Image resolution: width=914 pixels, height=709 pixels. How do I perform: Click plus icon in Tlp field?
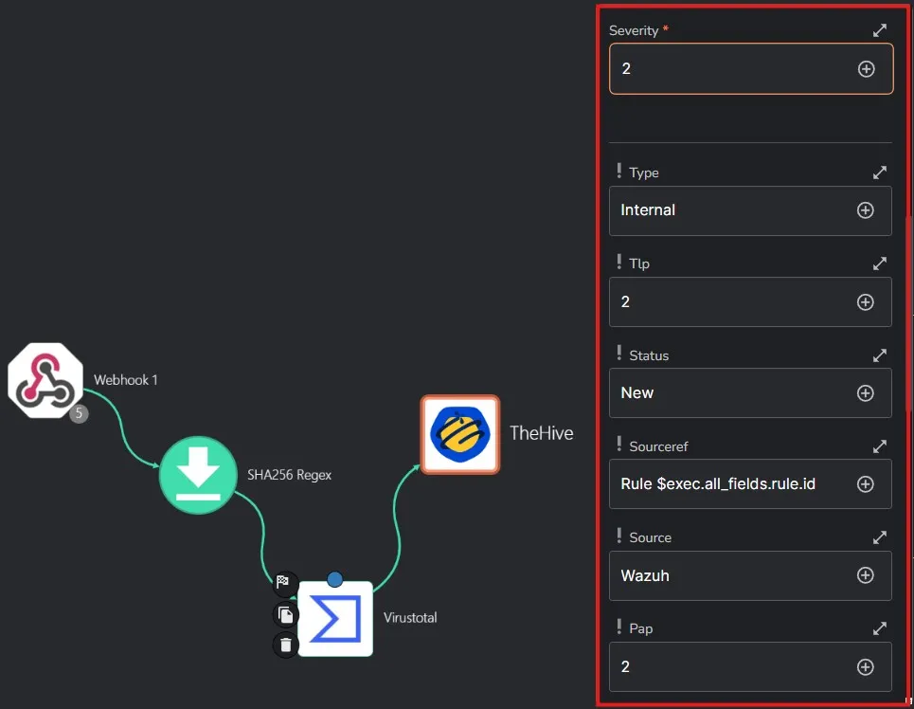[865, 301]
